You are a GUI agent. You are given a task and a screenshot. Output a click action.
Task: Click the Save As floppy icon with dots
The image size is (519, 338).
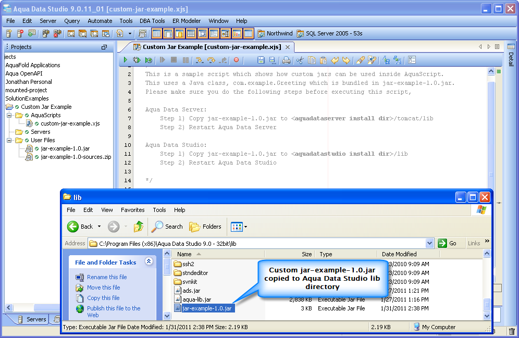(272, 60)
